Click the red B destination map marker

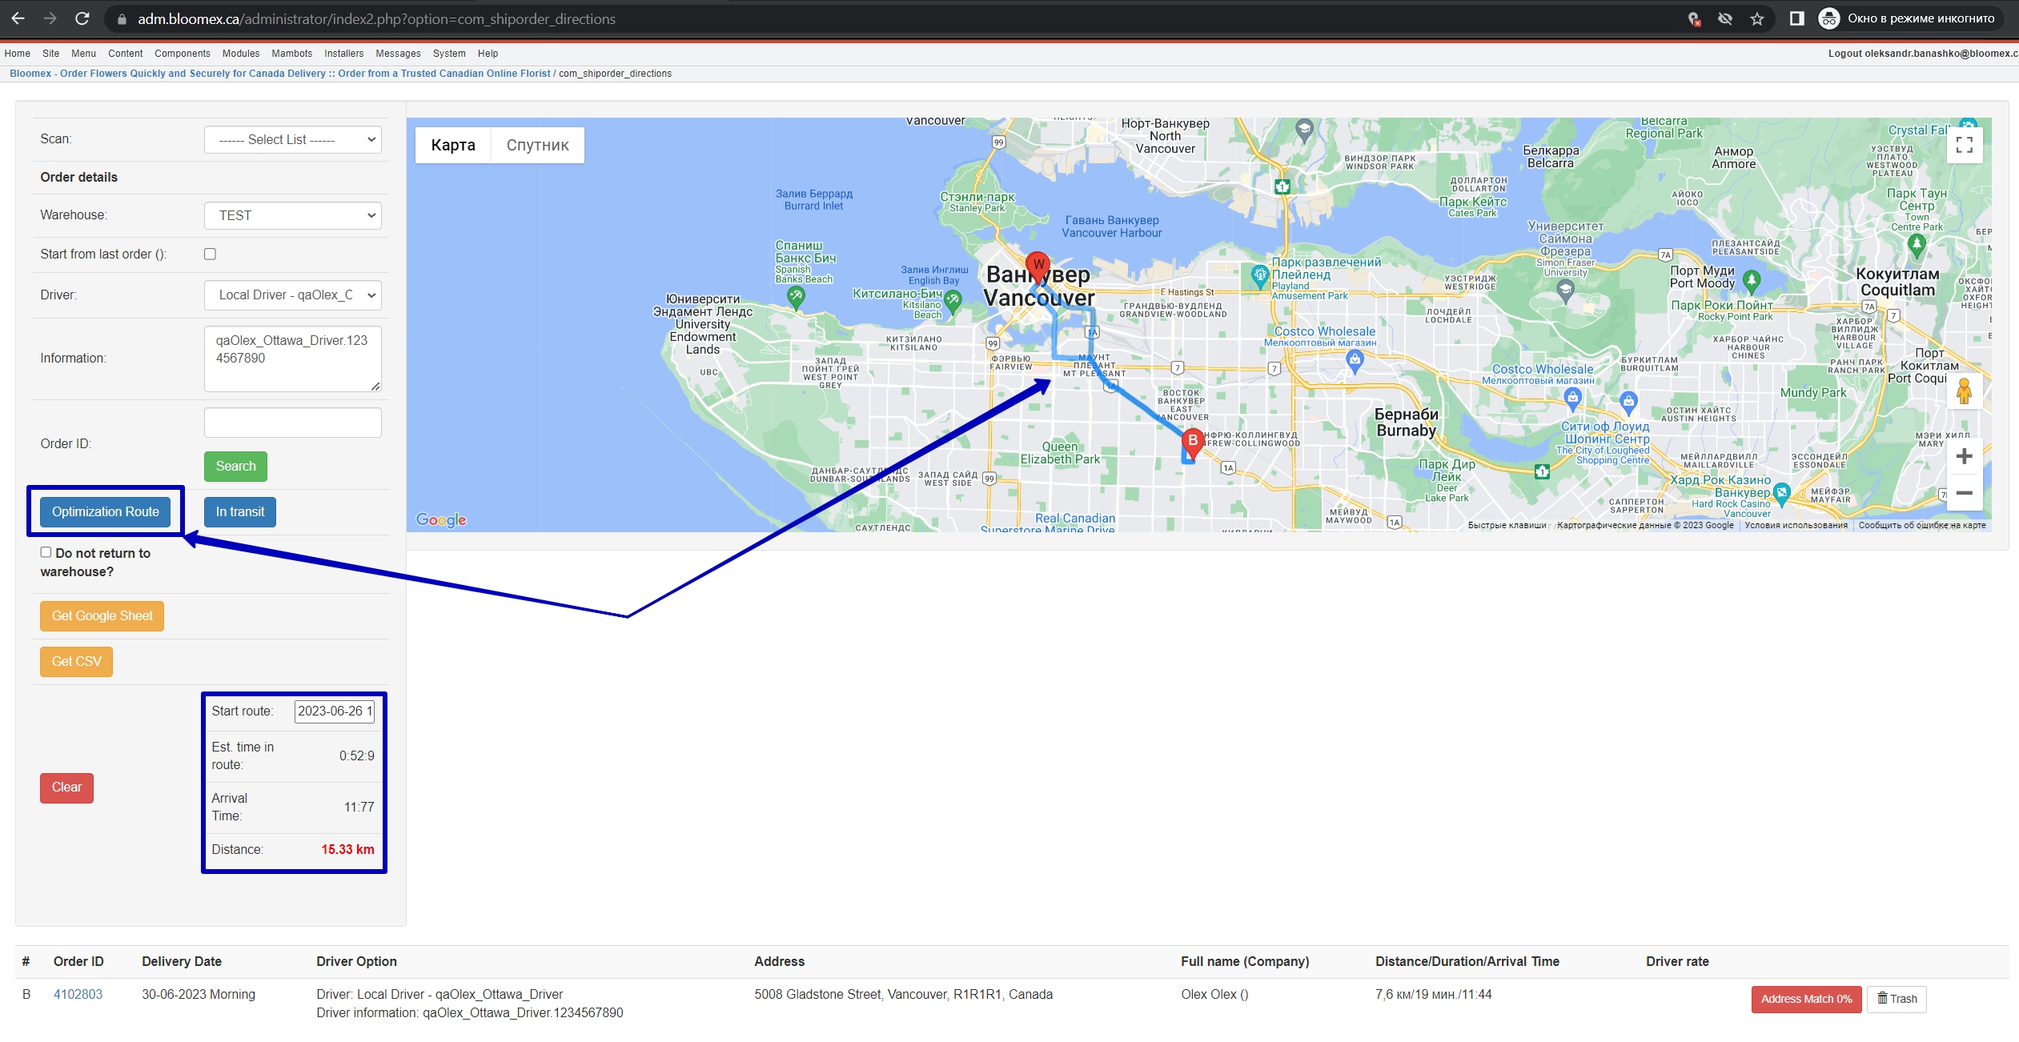(x=1193, y=443)
